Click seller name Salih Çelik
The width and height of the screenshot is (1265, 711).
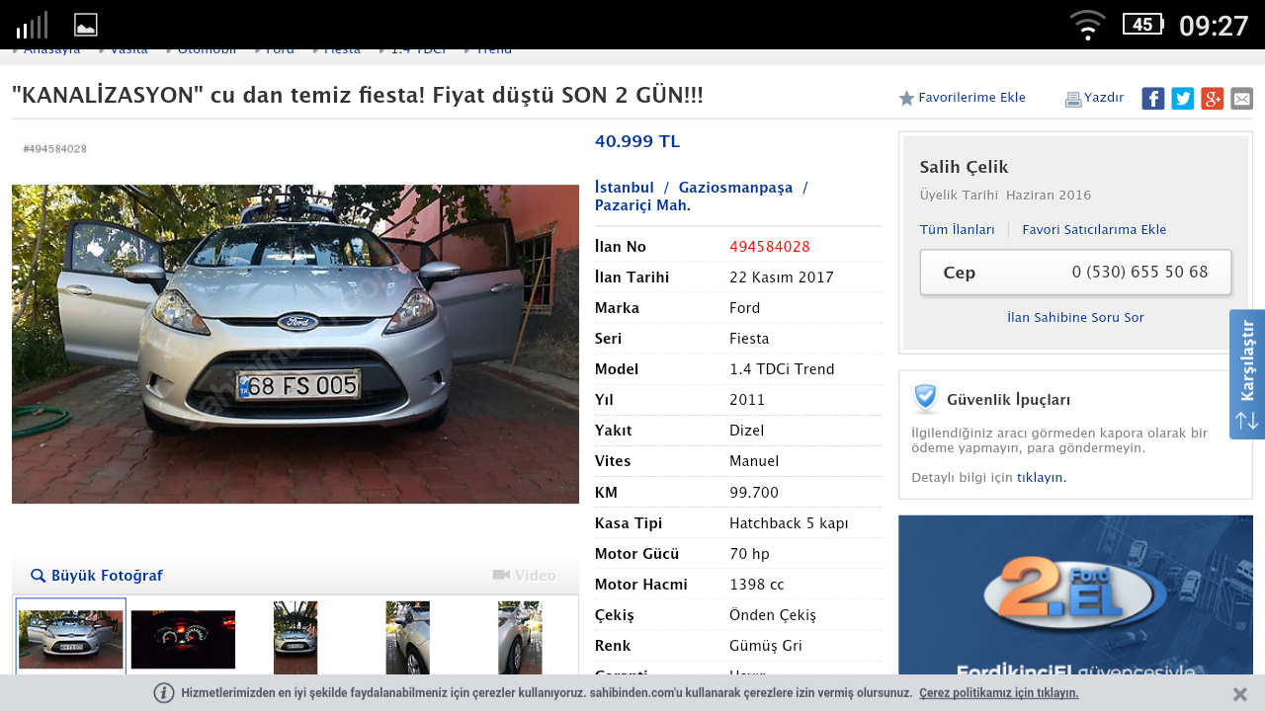pyautogui.click(x=964, y=167)
